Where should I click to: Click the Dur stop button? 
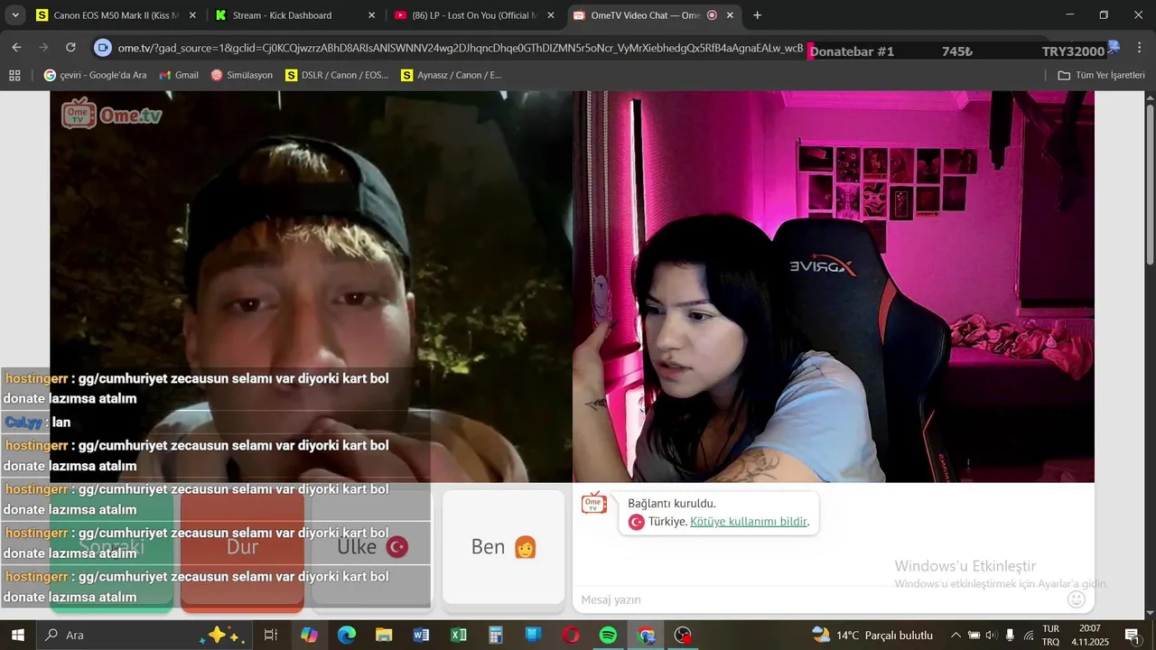click(242, 547)
